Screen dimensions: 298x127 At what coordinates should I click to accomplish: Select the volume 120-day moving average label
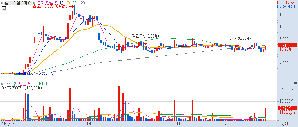[x=49, y=84]
